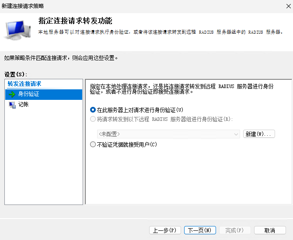This screenshot has width=293, height=240.
Task: Go back with 上一步(P) button
Action: [165, 230]
